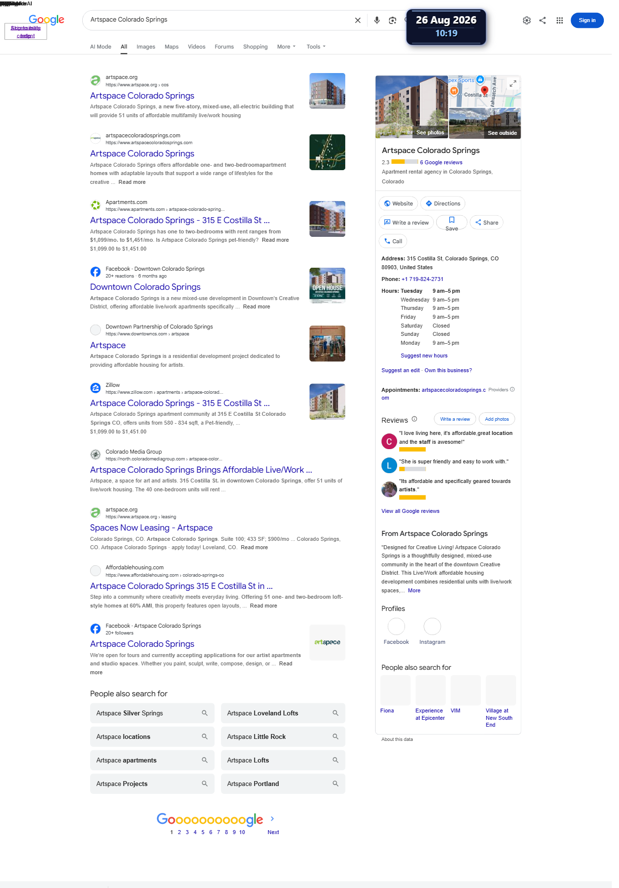Open the Spaces Now Leasing - Artspace result
The height and width of the screenshot is (888, 619).
151,528
